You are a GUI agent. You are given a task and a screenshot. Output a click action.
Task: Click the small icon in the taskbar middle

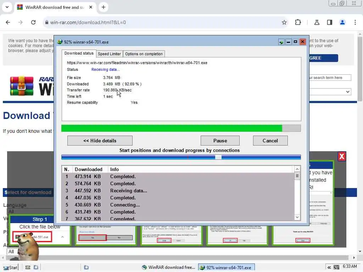[86, 267]
